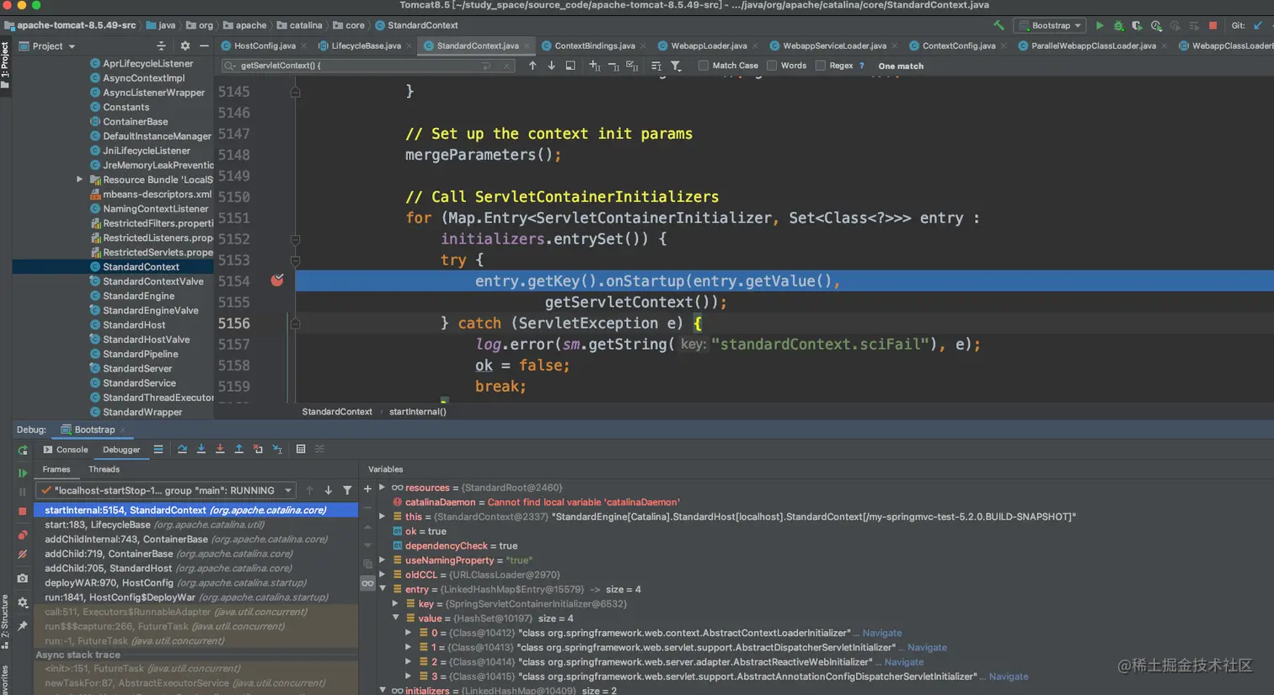Resume the program from the debug sidebar
The height and width of the screenshot is (695, 1274).
pos(23,473)
